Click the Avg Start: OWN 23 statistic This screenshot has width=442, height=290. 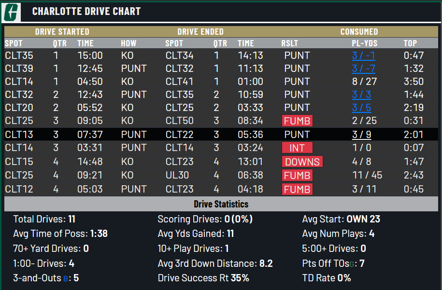(x=341, y=219)
